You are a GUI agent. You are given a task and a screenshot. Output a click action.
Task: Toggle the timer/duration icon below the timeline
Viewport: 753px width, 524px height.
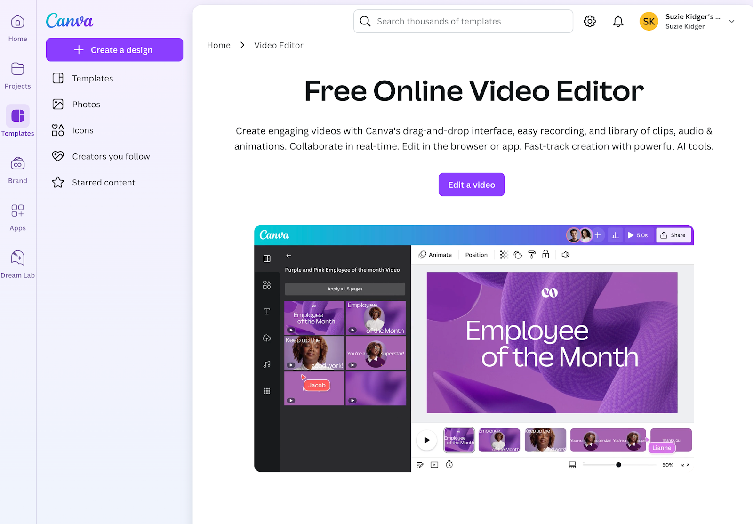pyautogui.click(x=449, y=464)
